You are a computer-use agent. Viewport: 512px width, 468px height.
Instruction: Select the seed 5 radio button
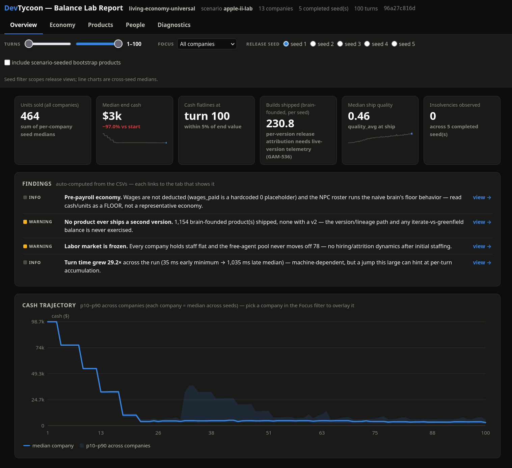[394, 44]
